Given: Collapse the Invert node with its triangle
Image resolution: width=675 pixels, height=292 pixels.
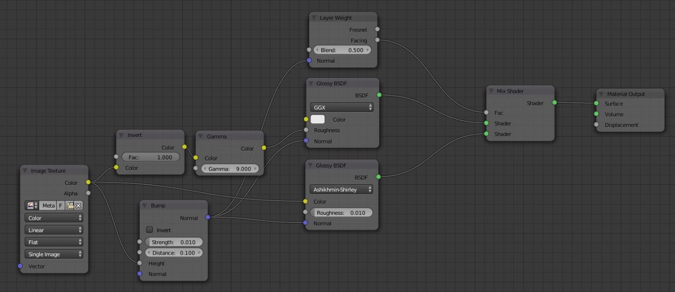Looking at the screenshot, I should tap(122, 135).
